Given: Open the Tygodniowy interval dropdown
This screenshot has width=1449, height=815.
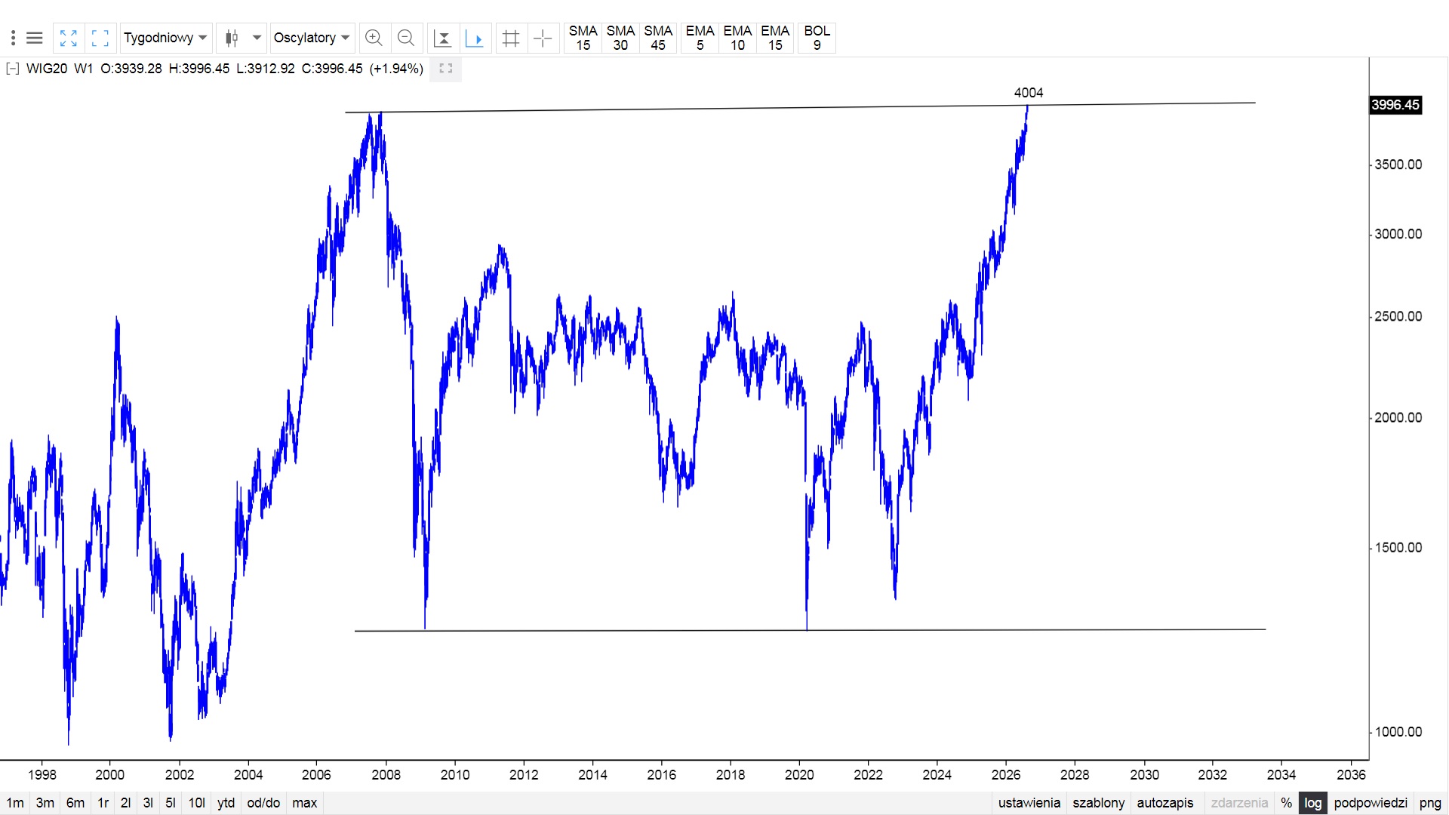Looking at the screenshot, I should [x=165, y=38].
